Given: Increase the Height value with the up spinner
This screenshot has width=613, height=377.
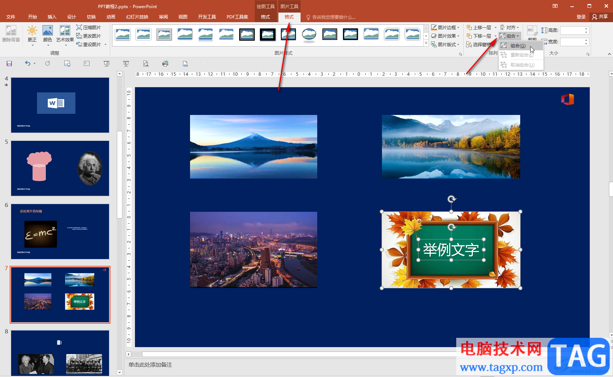Looking at the screenshot, I should click(586, 28).
